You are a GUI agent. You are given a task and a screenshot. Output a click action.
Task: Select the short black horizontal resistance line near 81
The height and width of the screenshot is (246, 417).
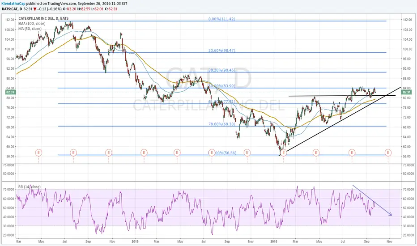[x=342, y=95]
